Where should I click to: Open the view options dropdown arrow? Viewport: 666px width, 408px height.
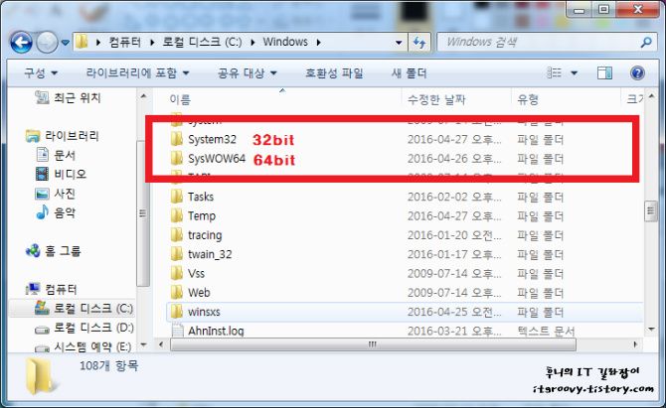[574, 73]
